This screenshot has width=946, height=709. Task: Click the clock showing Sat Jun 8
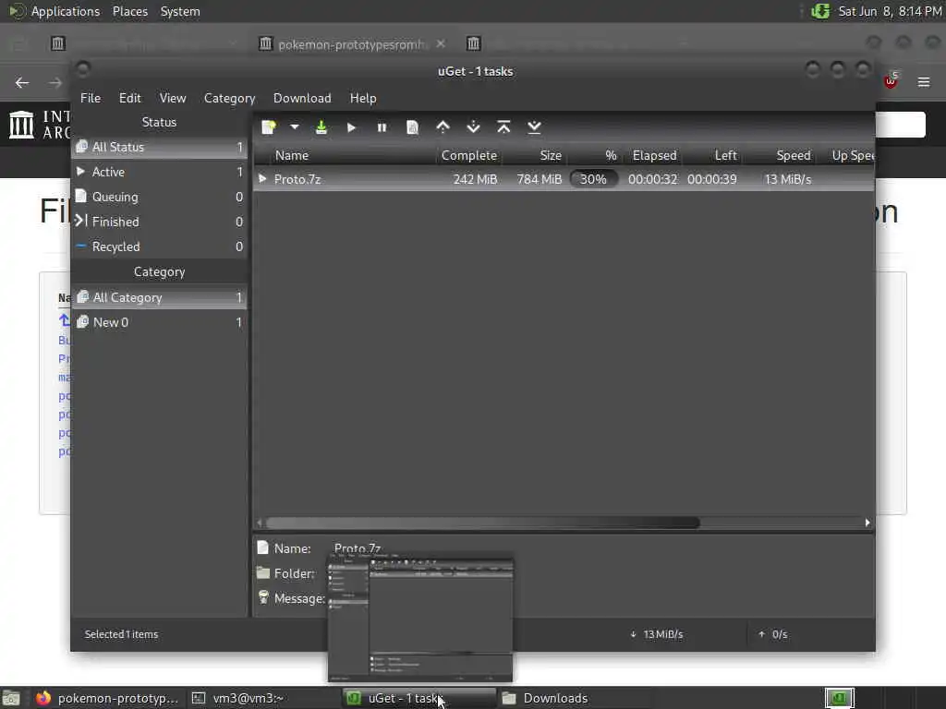pyautogui.click(x=890, y=11)
